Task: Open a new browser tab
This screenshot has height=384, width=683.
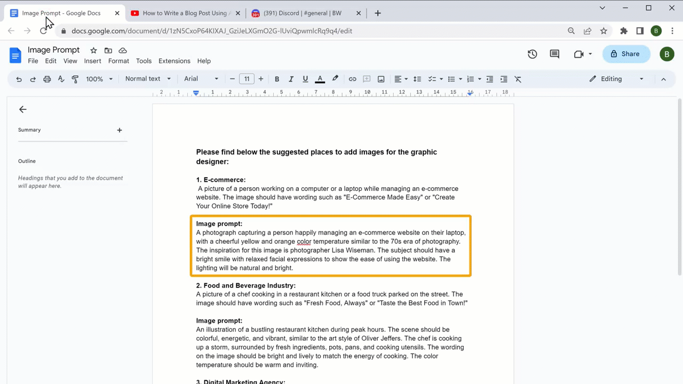Action: (378, 13)
